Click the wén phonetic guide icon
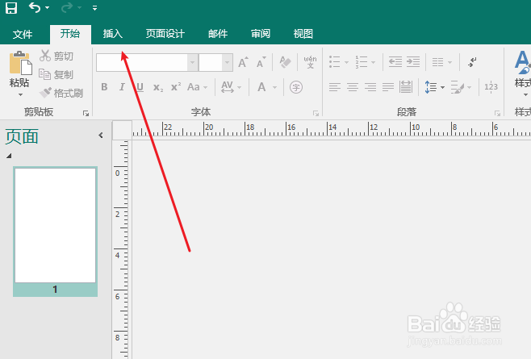531x359 pixels. coord(310,62)
